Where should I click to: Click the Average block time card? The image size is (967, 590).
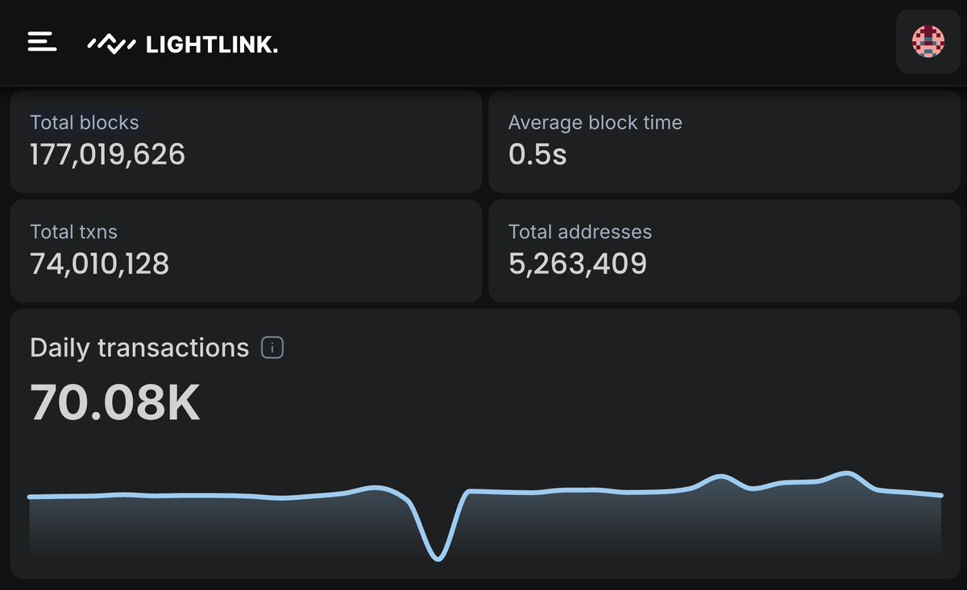(x=724, y=142)
